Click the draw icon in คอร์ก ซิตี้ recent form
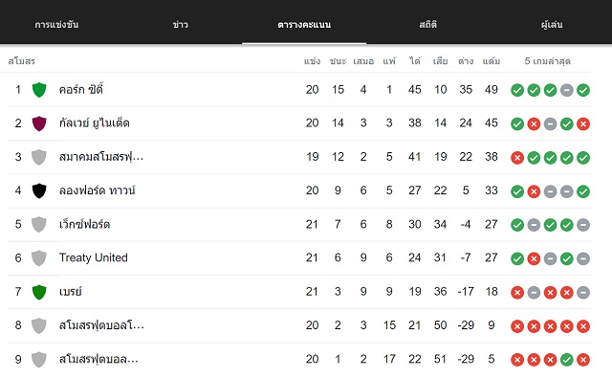 (567, 90)
